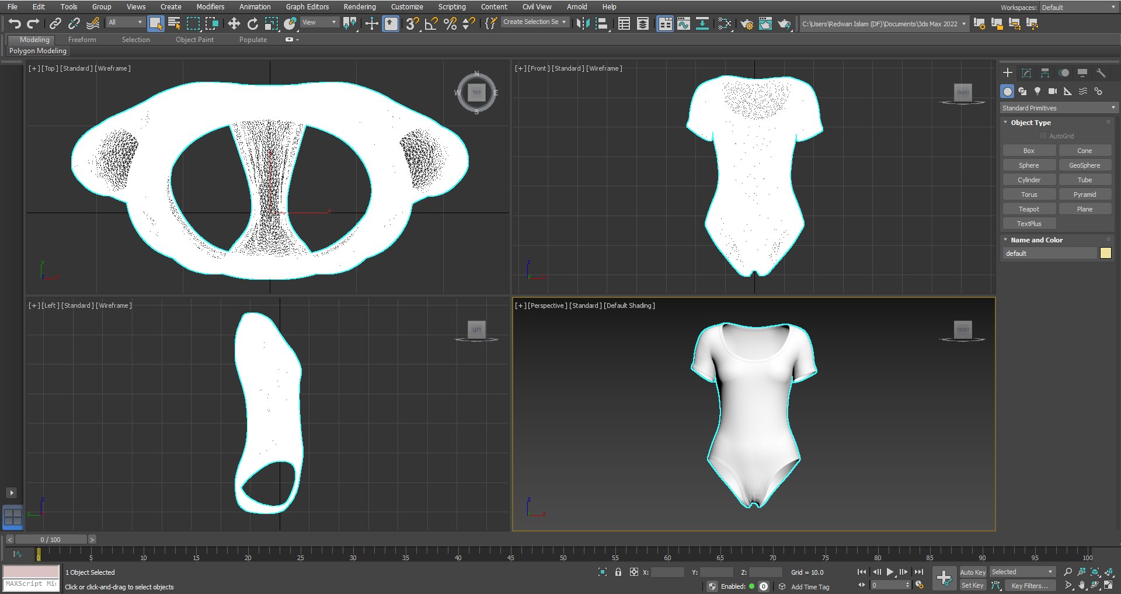Image resolution: width=1121 pixels, height=594 pixels.
Task: Activate the Select and Rotate tool
Action: (253, 23)
